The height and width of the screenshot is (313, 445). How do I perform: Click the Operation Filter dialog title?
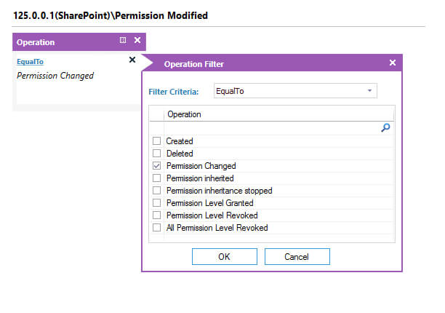[x=194, y=64]
